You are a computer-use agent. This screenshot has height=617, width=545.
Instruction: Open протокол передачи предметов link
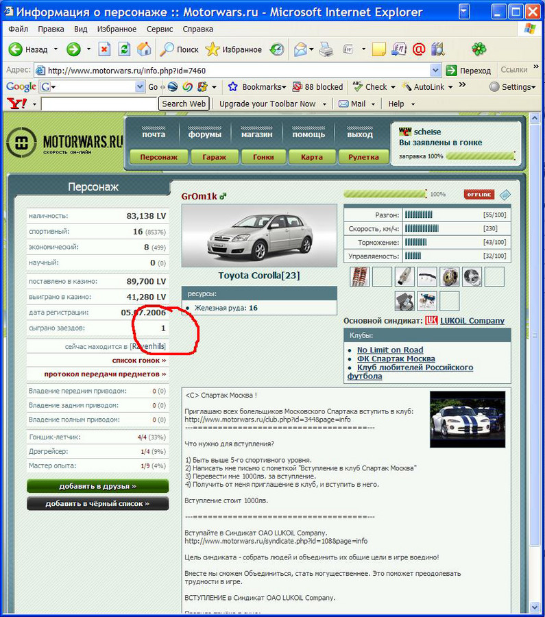105,374
